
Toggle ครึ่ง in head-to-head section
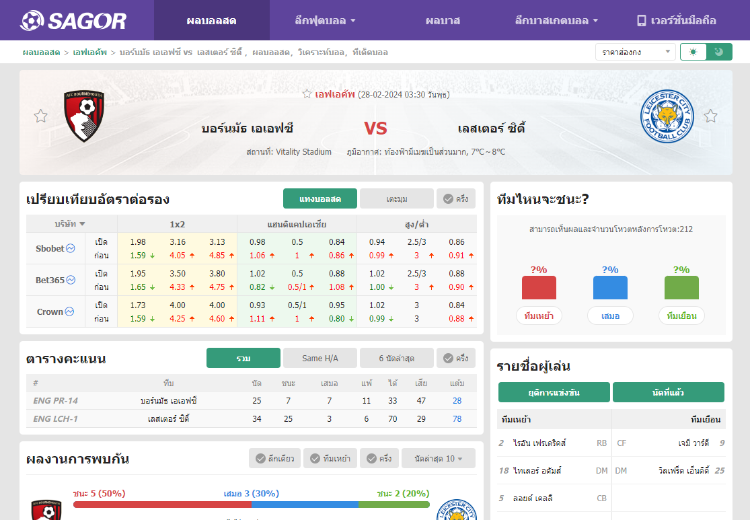[x=379, y=458]
